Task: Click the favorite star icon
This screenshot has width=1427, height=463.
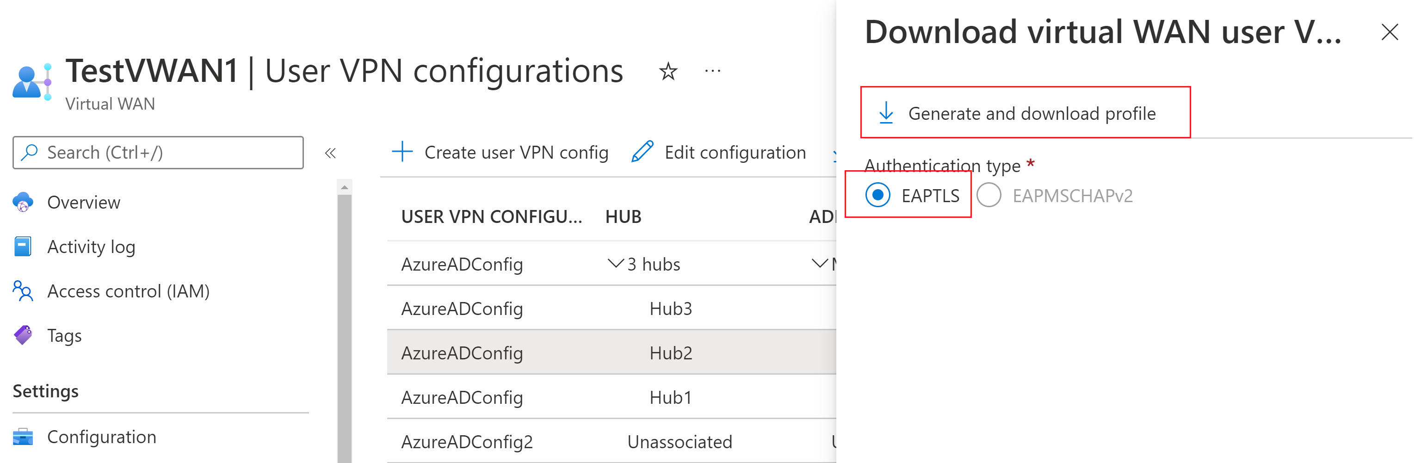Action: [668, 71]
